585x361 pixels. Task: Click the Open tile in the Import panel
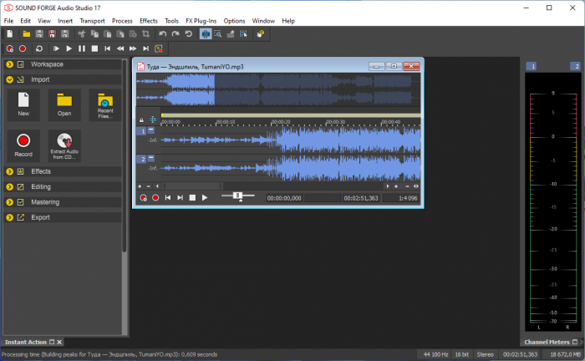point(64,104)
